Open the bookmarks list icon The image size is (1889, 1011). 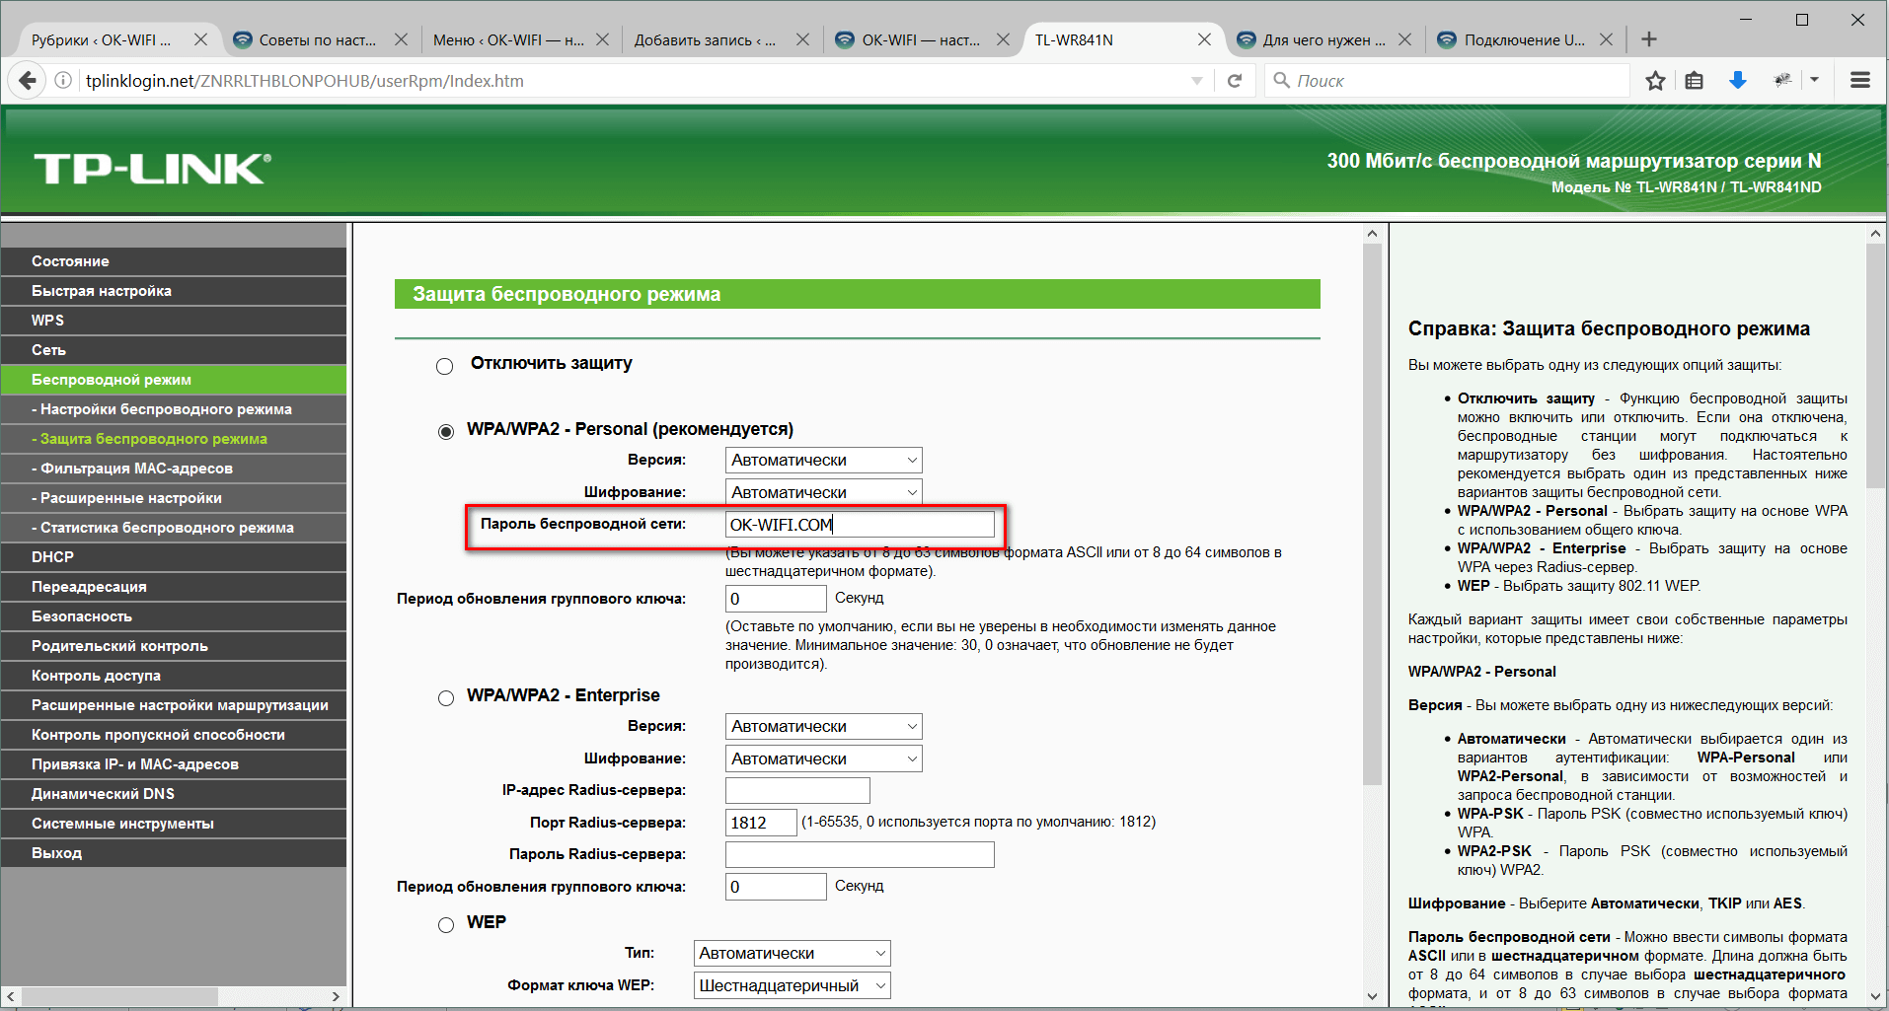point(1695,81)
